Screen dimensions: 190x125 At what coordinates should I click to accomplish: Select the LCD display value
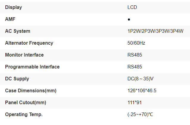tap(132, 7)
